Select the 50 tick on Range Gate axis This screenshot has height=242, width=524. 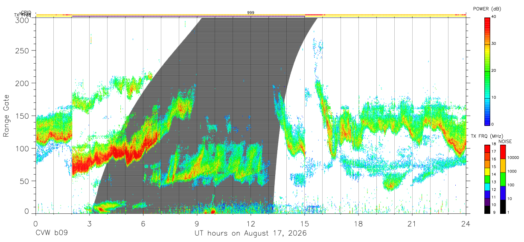click(25, 181)
